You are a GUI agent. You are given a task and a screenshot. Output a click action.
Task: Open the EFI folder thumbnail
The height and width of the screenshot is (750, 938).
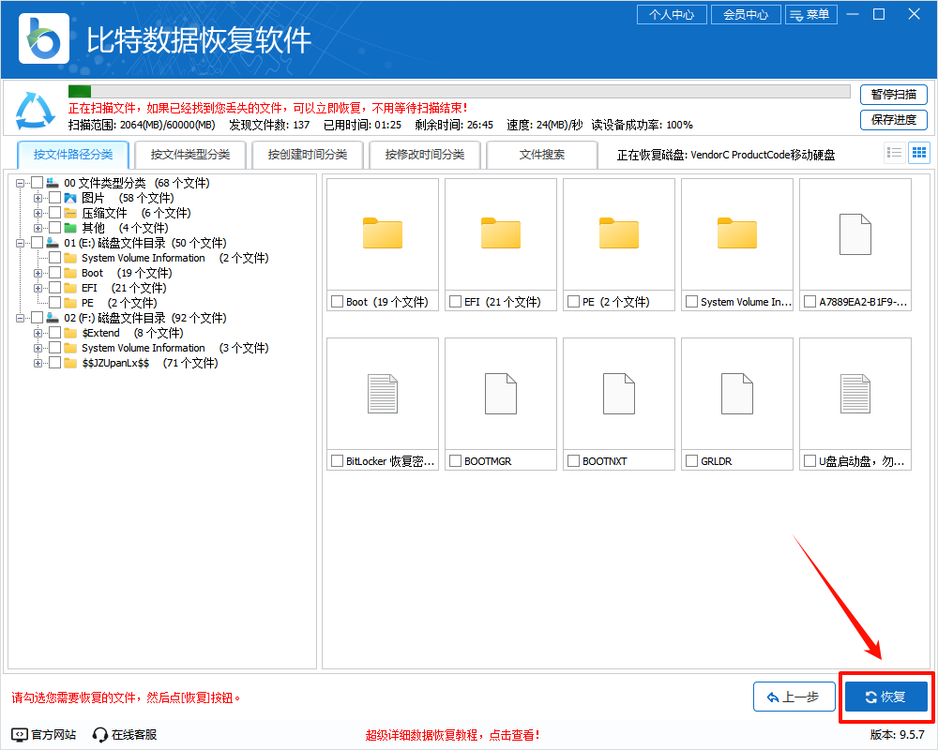(500, 234)
